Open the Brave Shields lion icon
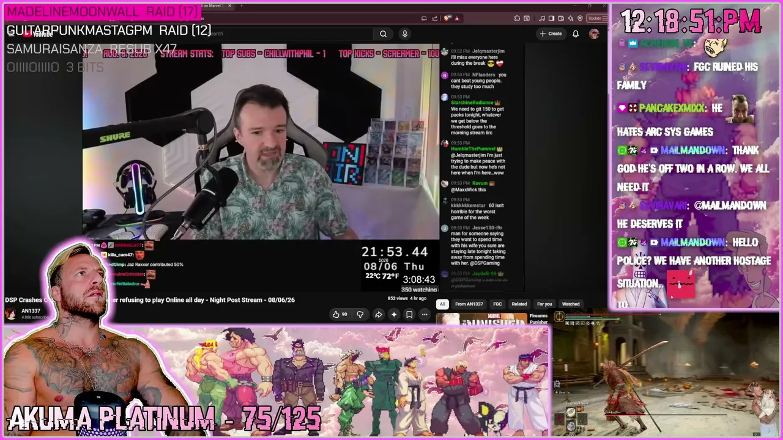The width and height of the screenshot is (783, 440). (x=447, y=18)
